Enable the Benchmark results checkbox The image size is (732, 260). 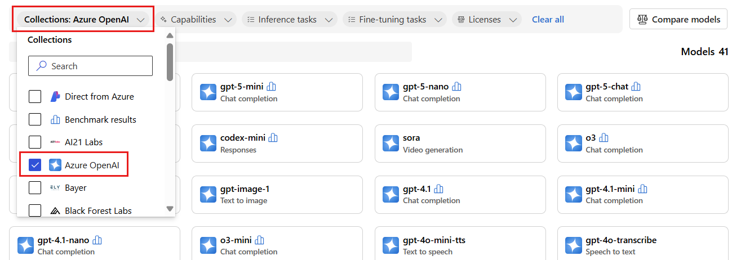tap(35, 119)
